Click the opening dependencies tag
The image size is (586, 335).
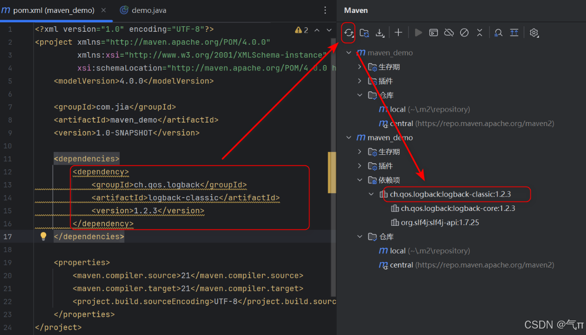point(87,159)
